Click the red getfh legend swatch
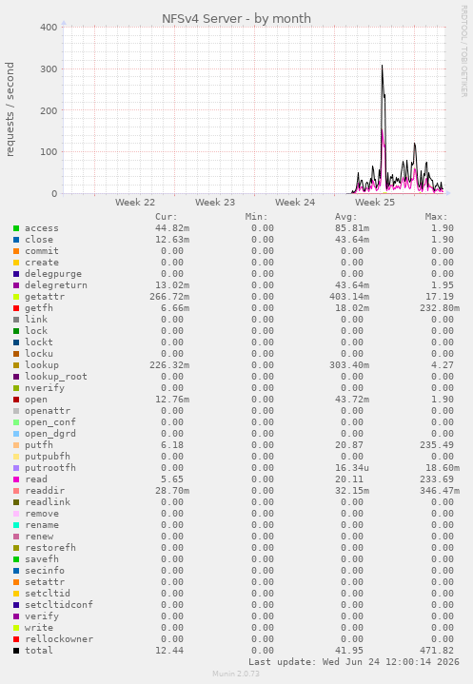 pos(16,308)
